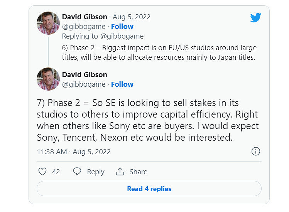Image resolution: width=289 pixels, height=212 pixels.
Task: Click the share arrow icon
Action: (x=120, y=172)
